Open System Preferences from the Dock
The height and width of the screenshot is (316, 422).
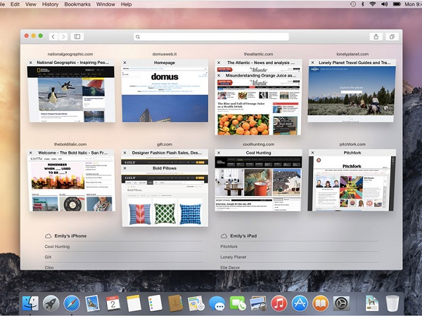click(x=341, y=303)
